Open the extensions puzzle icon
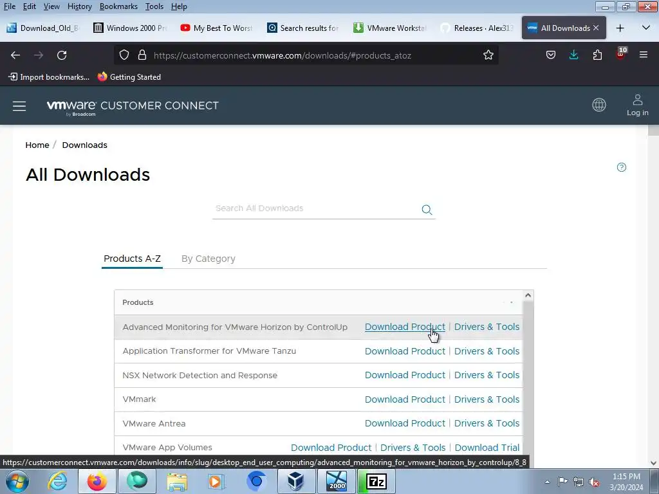This screenshot has width=659, height=494. coord(597,55)
